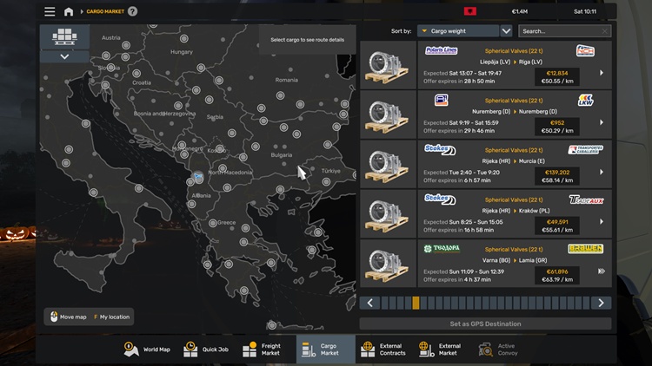Expand the trailer panel chevron
This screenshot has width=652, height=366.
pos(65,56)
